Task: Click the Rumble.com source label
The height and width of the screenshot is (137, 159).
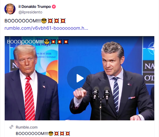Action: pyautogui.click(x=27, y=127)
